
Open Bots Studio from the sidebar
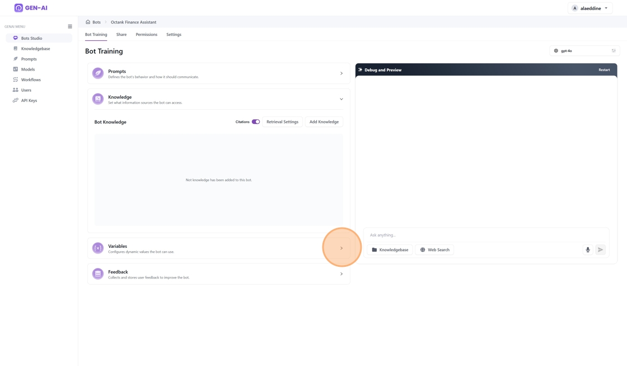click(x=32, y=38)
